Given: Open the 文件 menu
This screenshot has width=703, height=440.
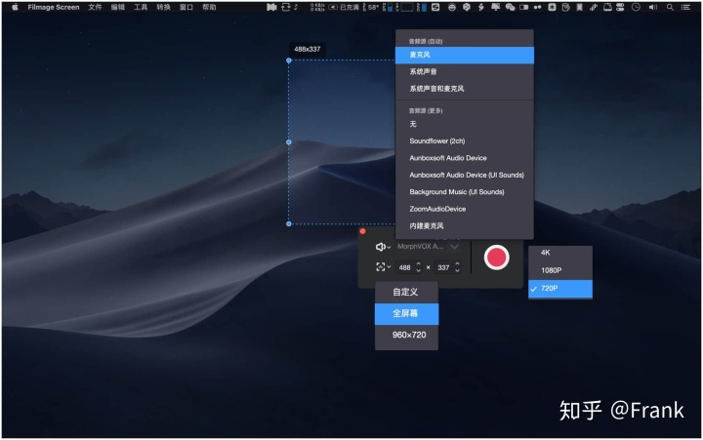Looking at the screenshot, I should (95, 7).
